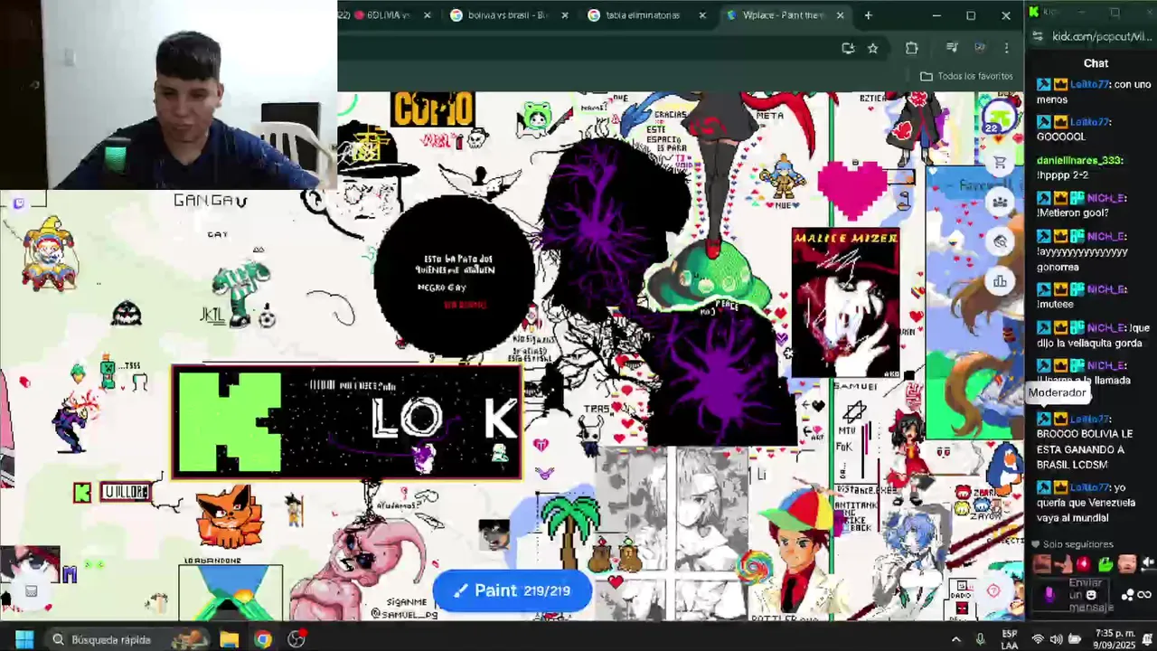Open a new browser tab
1157x651 pixels.
tap(869, 15)
